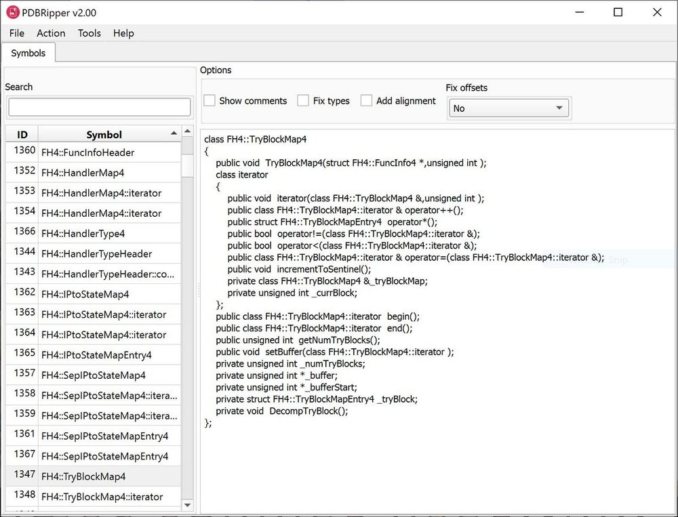Click the 'private unsigned int _currBlock;' line
The height and width of the screenshot is (517, 678).
tap(292, 293)
